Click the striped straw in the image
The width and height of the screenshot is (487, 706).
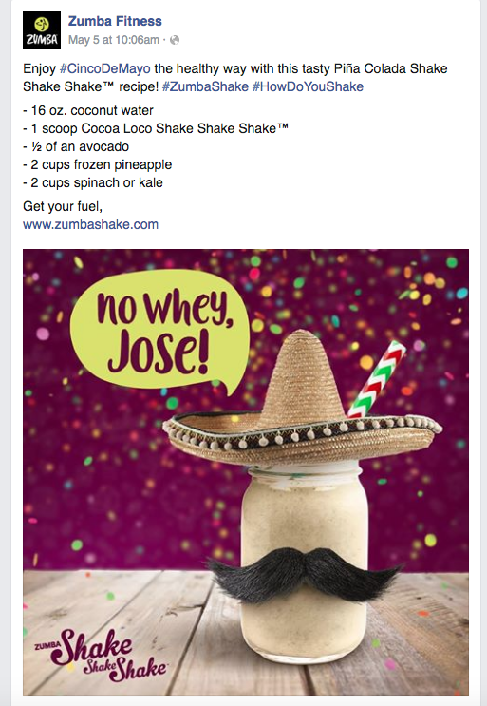[x=376, y=379]
